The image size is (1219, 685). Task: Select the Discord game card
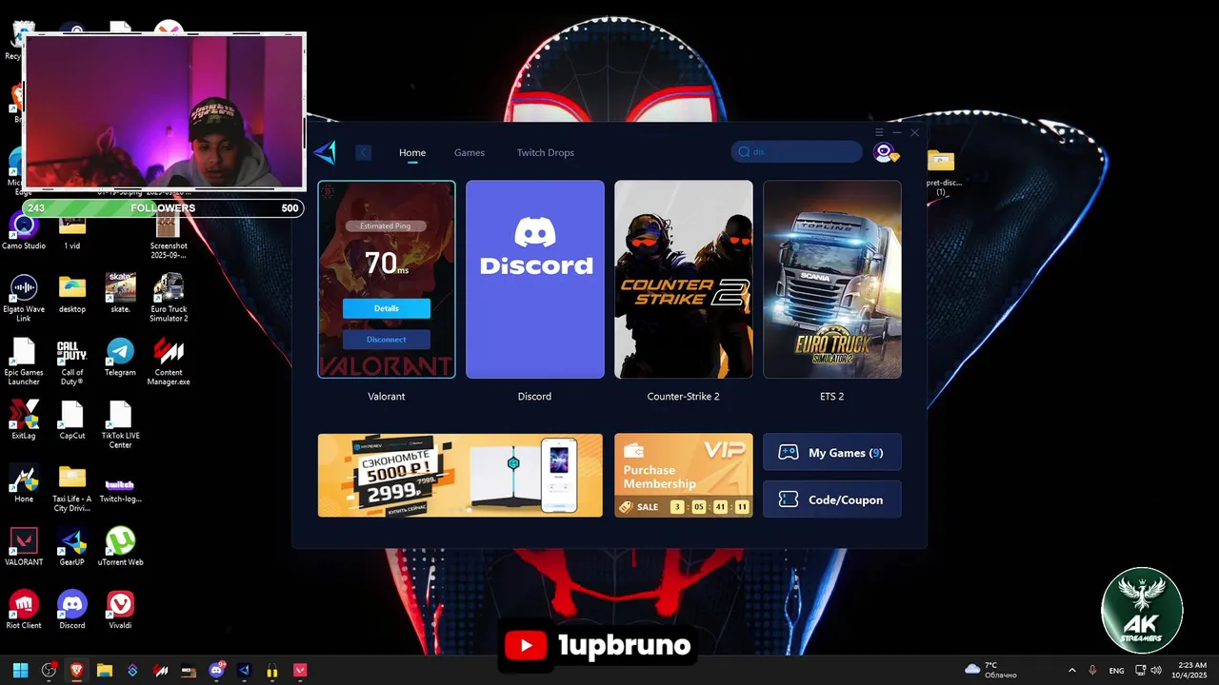pos(535,280)
